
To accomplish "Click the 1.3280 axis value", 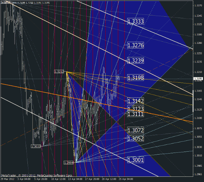I will coord(198,43).
